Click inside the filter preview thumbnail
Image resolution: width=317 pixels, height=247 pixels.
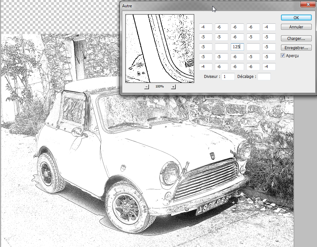coord(159,48)
